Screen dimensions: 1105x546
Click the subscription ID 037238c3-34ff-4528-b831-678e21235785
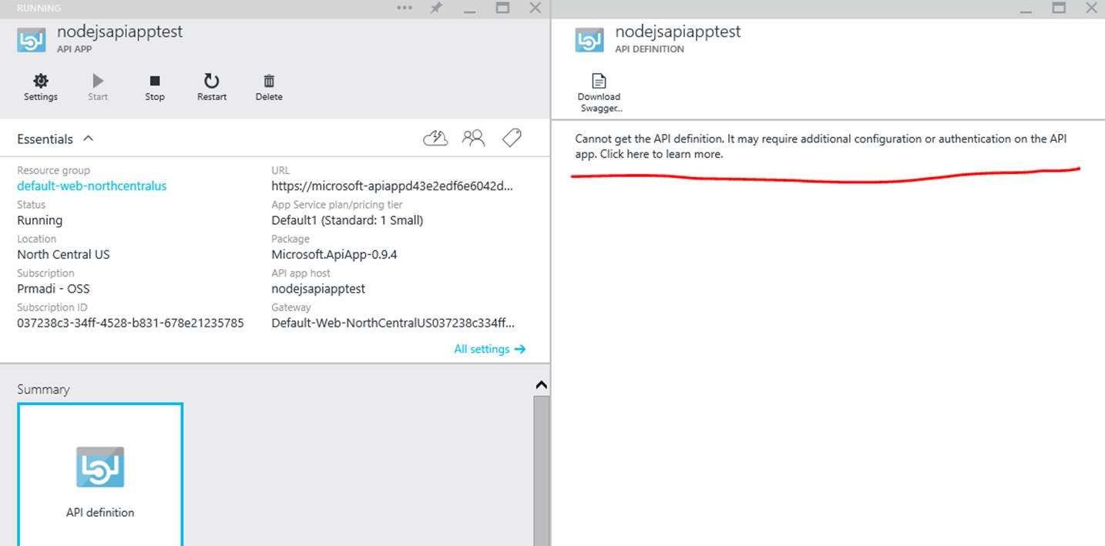(130, 323)
